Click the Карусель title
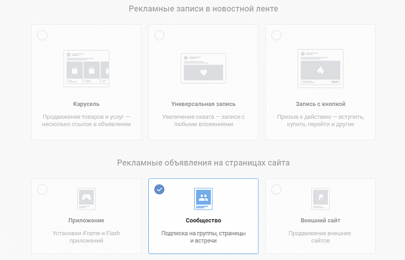405x260 pixels. click(86, 104)
